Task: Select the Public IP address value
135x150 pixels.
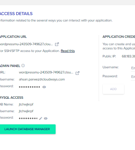Action: click(x=128, y=56)
